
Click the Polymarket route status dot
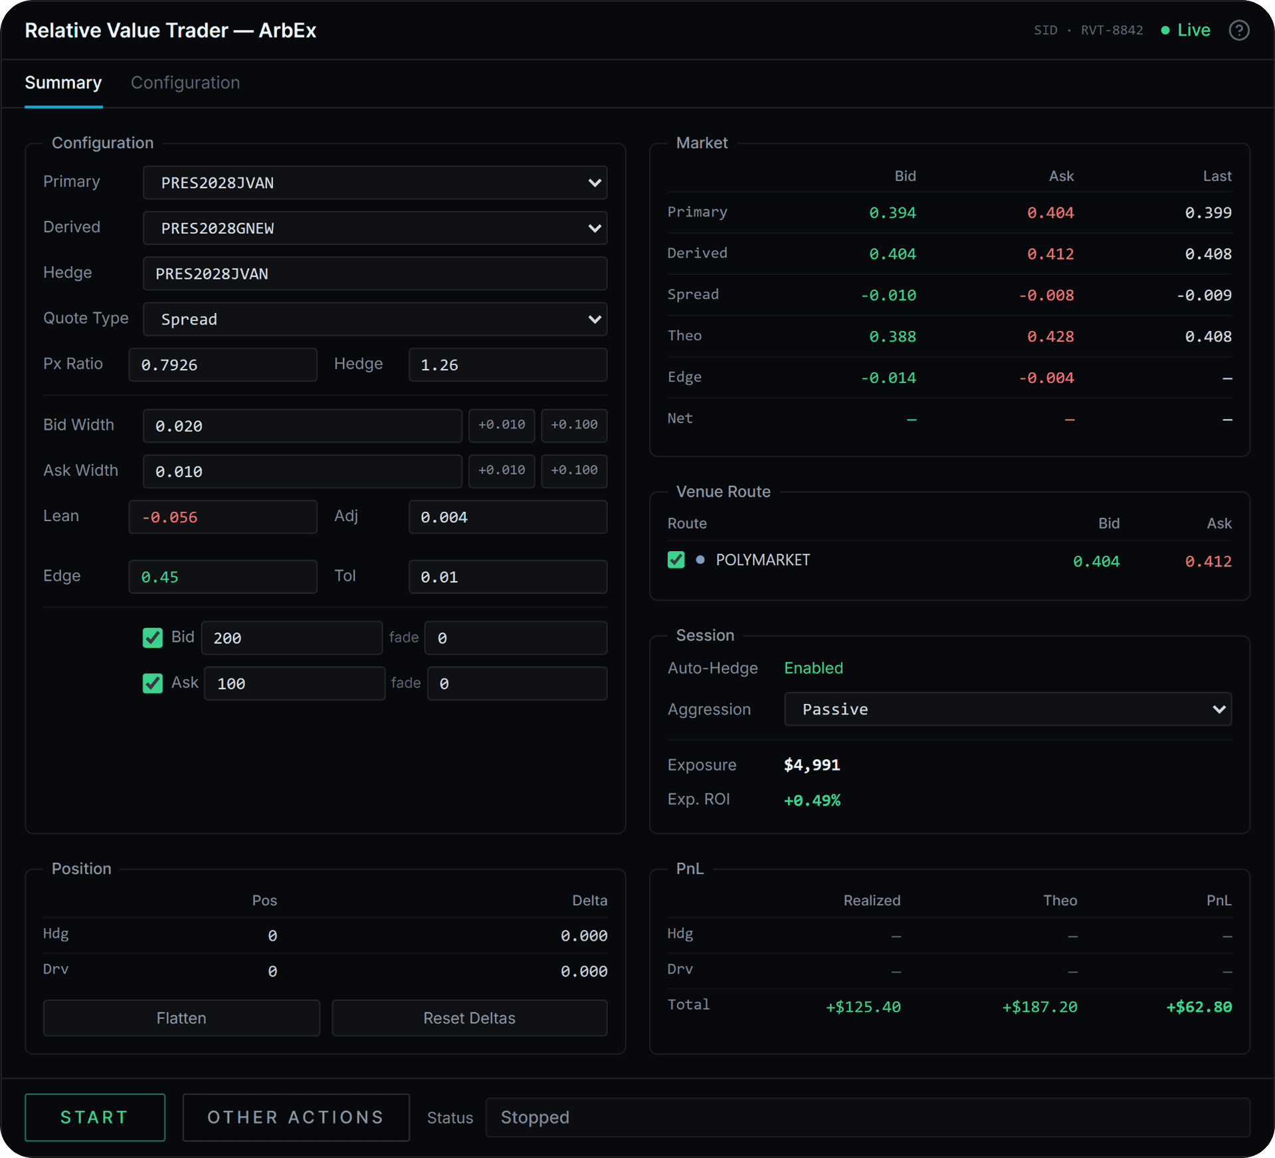click(x=700, y=560)
